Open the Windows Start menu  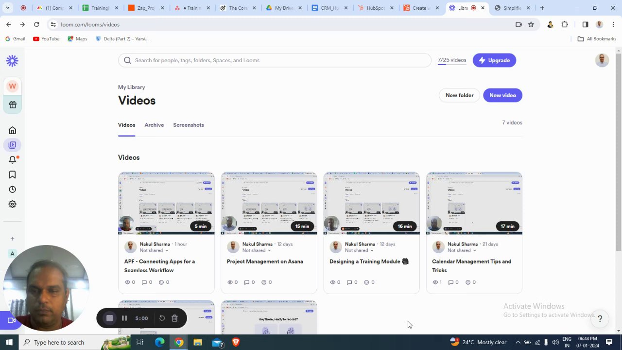pos(9,342)
